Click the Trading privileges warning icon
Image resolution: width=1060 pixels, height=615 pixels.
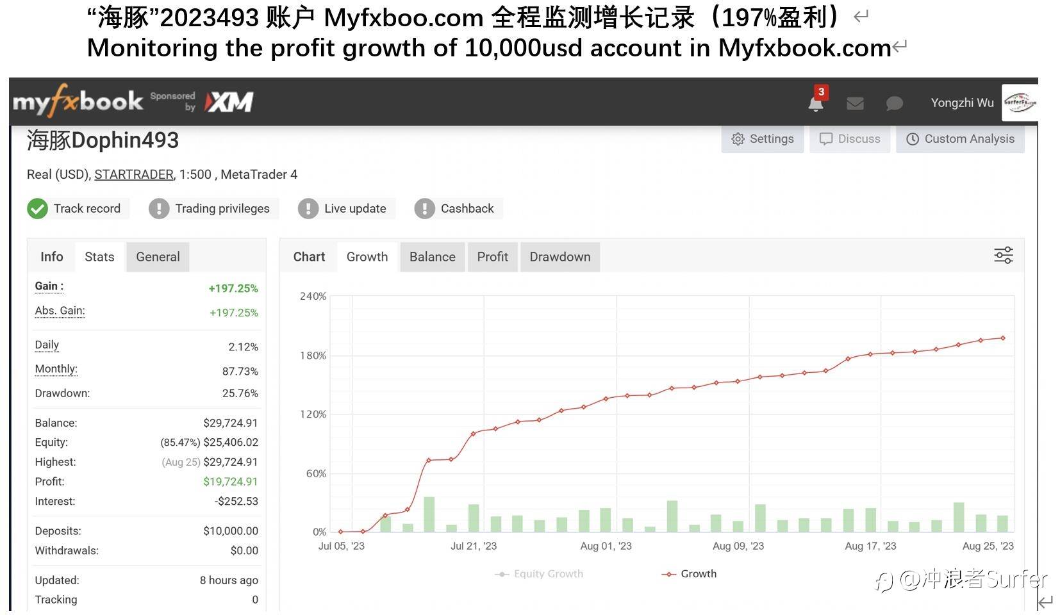point(159,208)
